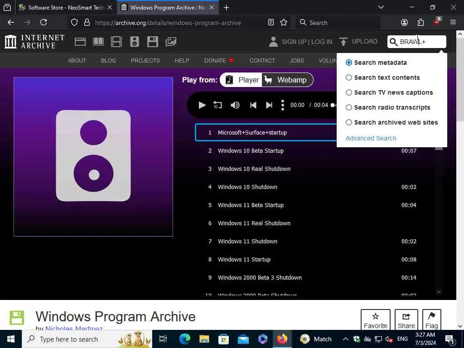Open the Video filmstrip icon
464x348 pixels.
pyautogui.click(x=116, y=42)
